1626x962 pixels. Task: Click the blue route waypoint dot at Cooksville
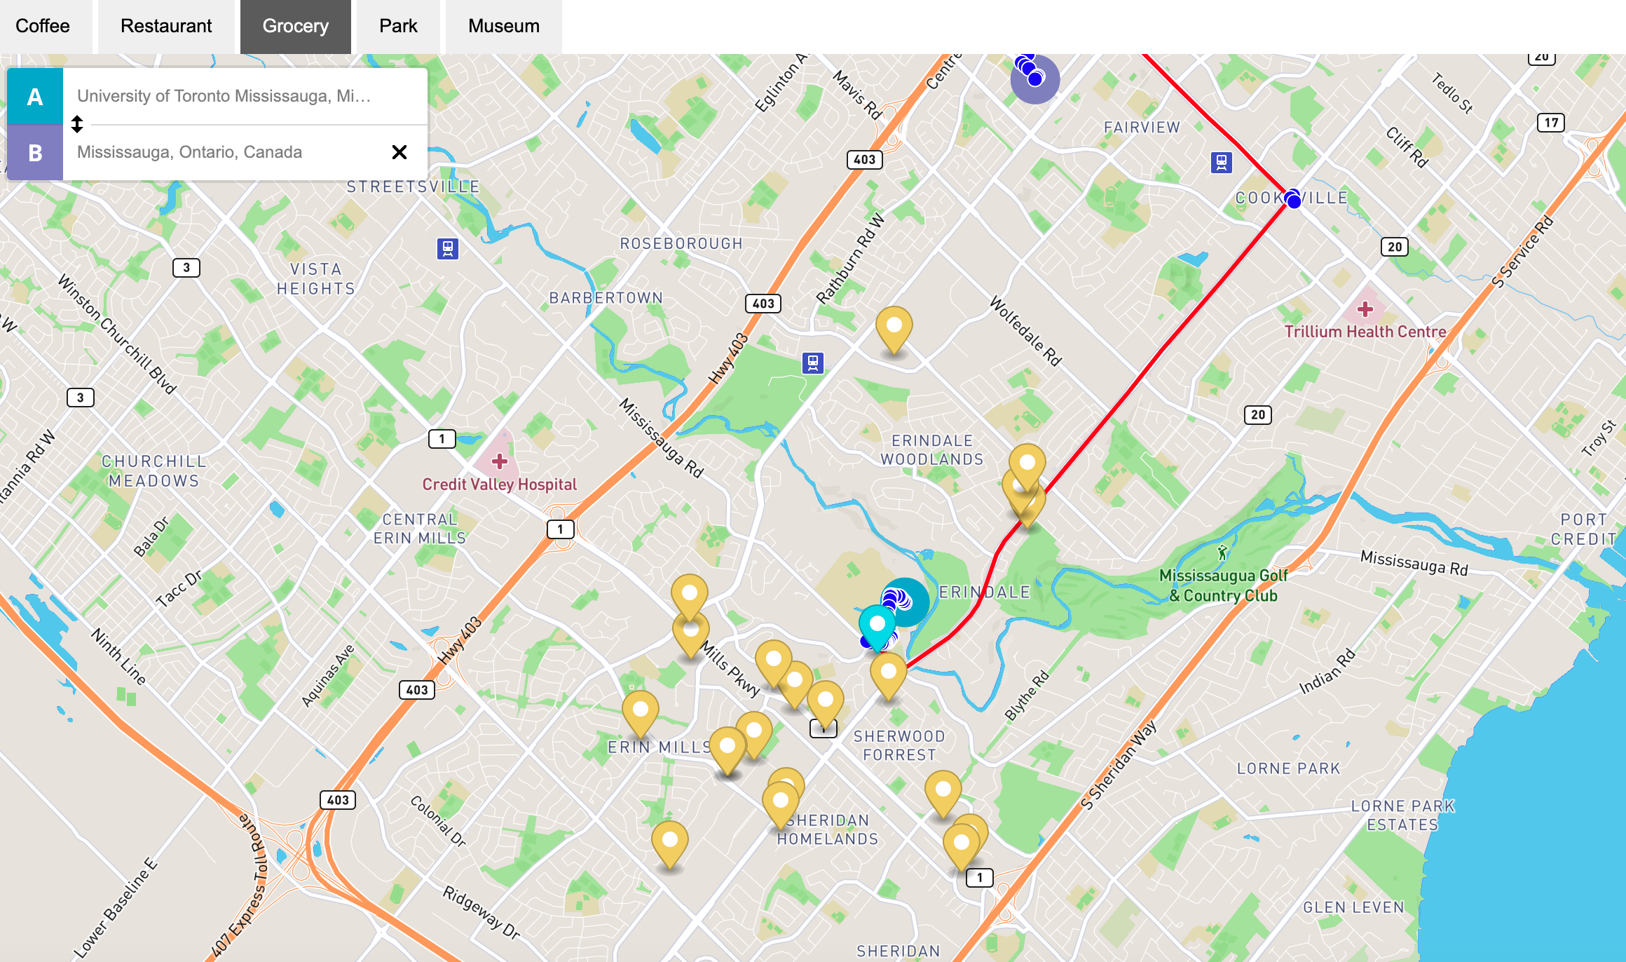click(1294, 201)
